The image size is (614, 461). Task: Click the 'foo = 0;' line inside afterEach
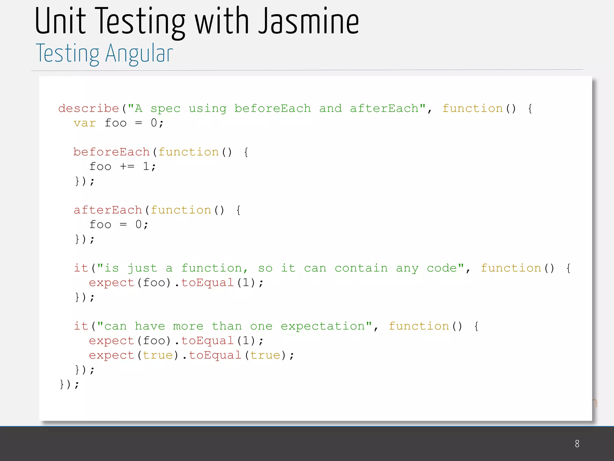[x=119, y=224]
